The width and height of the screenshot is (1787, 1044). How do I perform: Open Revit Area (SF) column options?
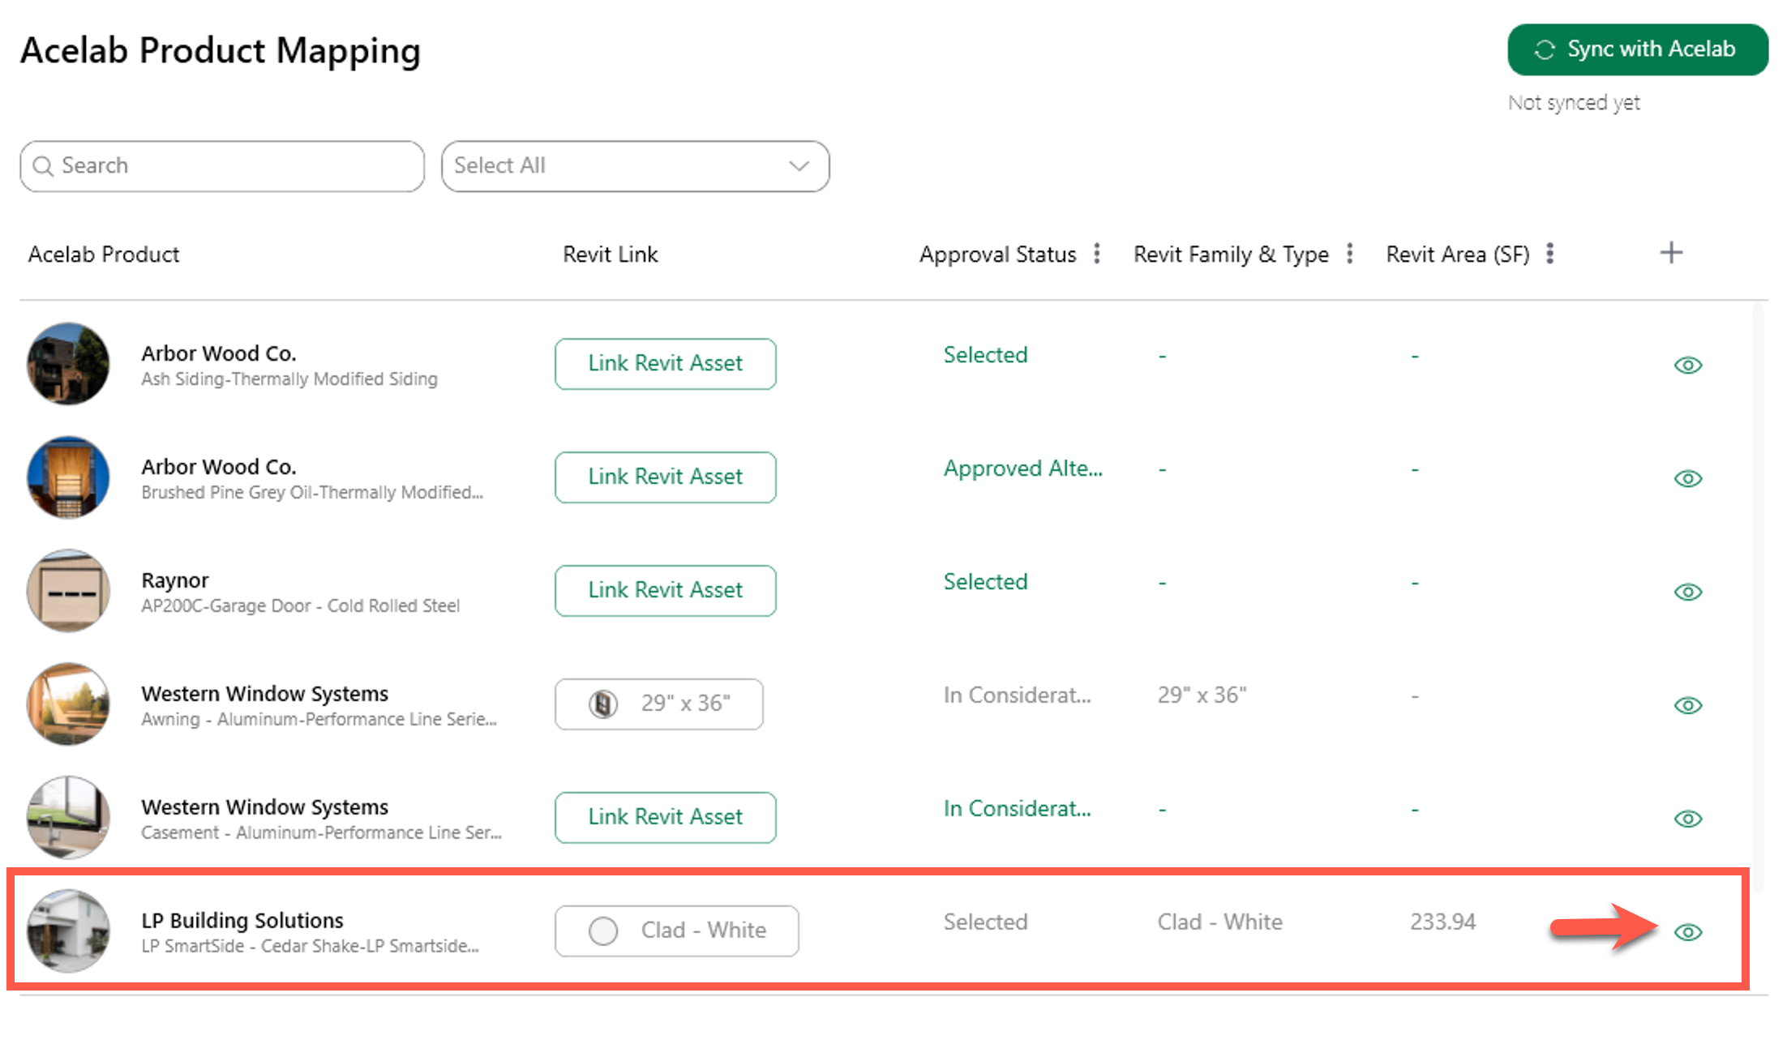(1550, 254)
